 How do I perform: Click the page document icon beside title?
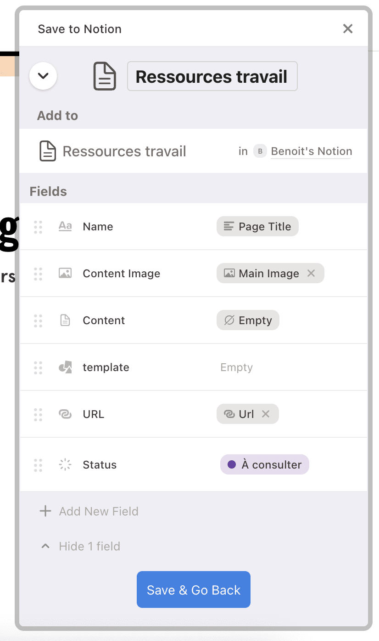105,76
